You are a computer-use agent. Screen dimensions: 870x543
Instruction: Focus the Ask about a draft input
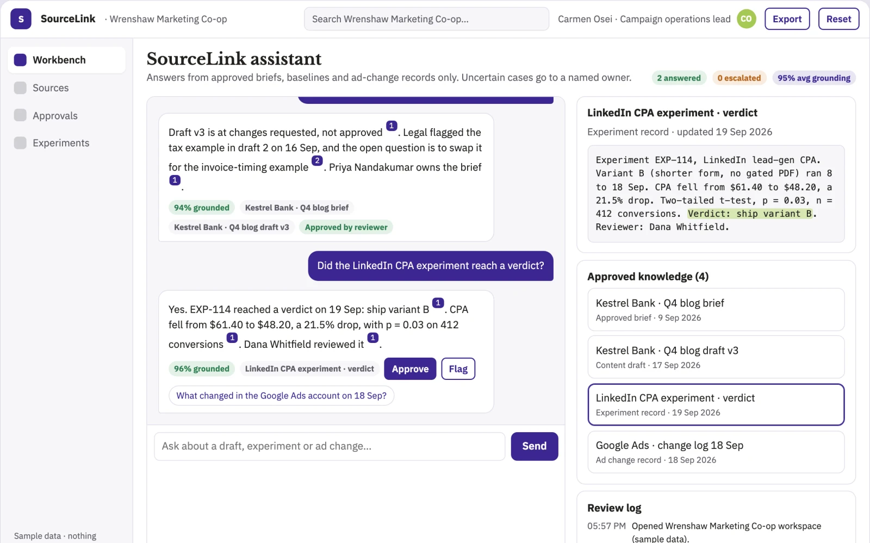[x=330, y=446]
